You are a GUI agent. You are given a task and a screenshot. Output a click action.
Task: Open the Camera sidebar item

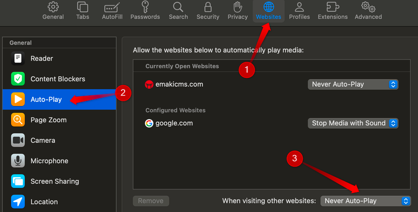coord(59,140)
